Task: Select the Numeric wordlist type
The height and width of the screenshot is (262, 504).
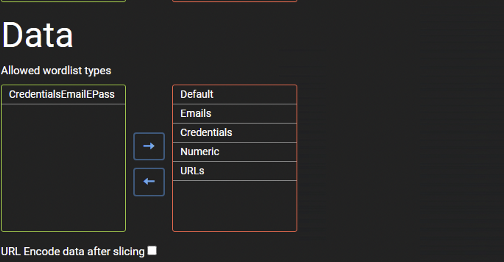Action: pos(234,152)
